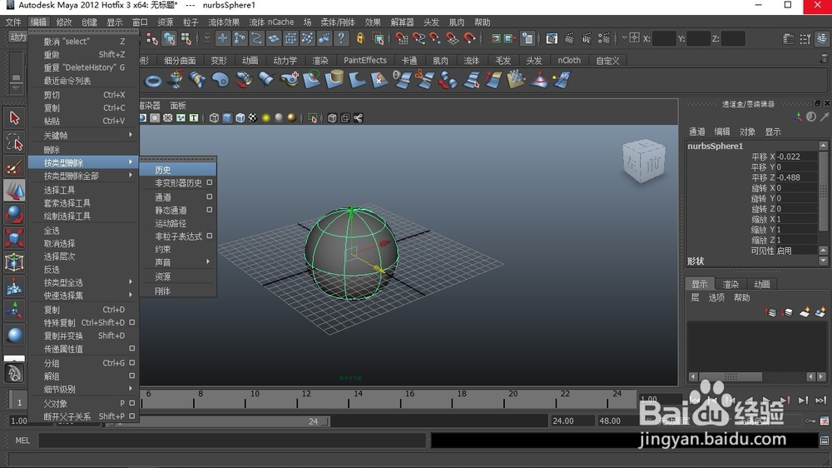
Task: Click the playback end 24.00 field
Action: coord(572,421)
